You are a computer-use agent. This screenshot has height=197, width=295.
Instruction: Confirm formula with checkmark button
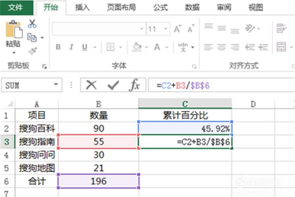(113, 85)
